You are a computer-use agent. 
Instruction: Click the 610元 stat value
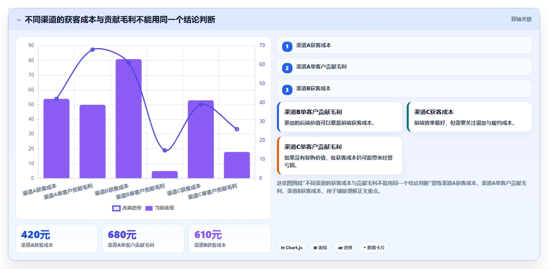(x=208, y=235)
